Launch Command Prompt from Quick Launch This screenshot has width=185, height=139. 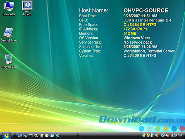(31, 136)
